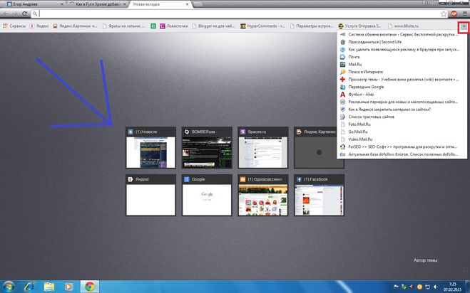Image resolution: width=470 pixels, height=293 pixels.
Task: Open the Adblock Plus extension icon
Action: [454, 14]
